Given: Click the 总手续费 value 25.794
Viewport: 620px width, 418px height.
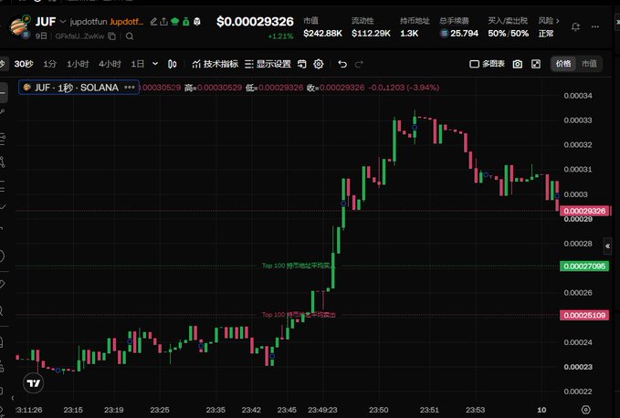Looking at the screenshot, I should click(464, 33).
